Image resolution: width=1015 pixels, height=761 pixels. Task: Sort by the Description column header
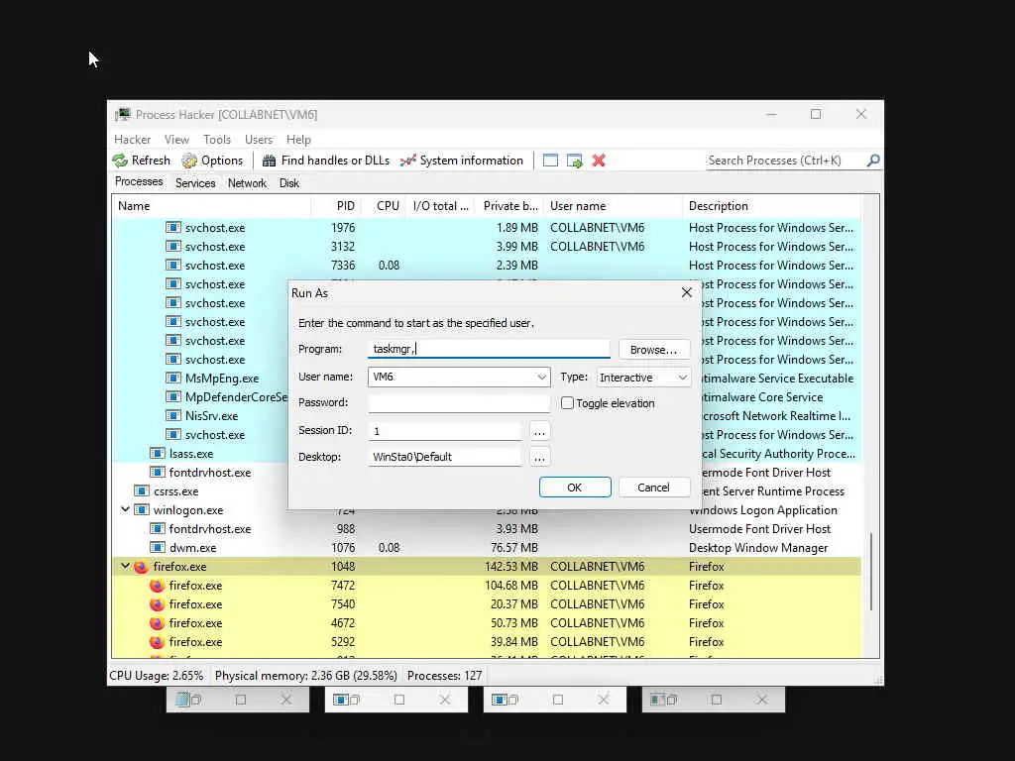771,206
